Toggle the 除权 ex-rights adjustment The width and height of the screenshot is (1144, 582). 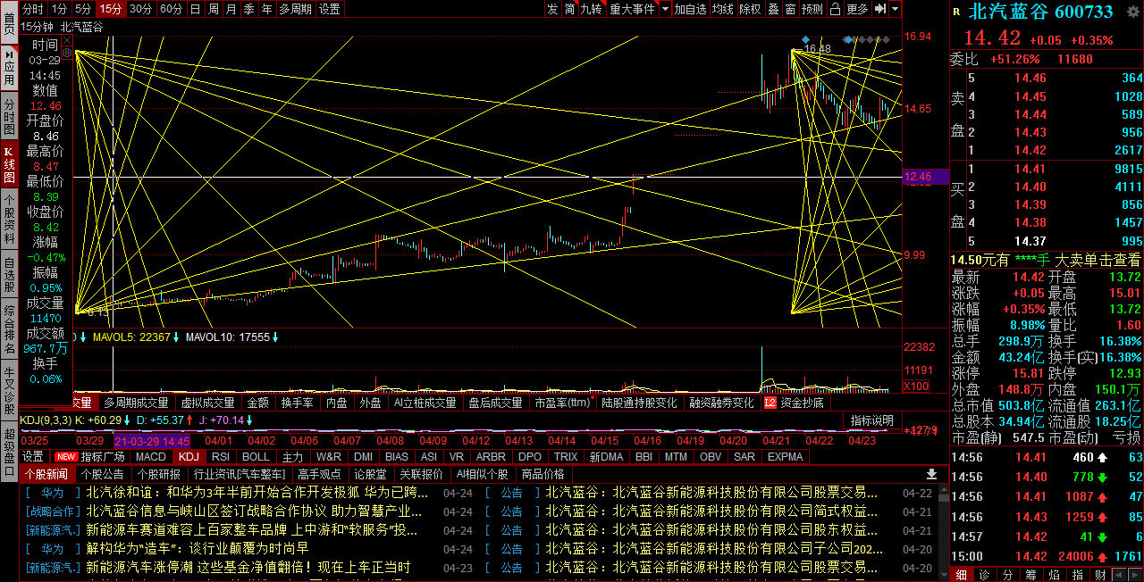pyautogui.click(x=750, y=9)
